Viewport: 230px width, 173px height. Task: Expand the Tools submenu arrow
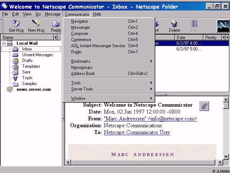pyautogui.click(x=151, y=83)
